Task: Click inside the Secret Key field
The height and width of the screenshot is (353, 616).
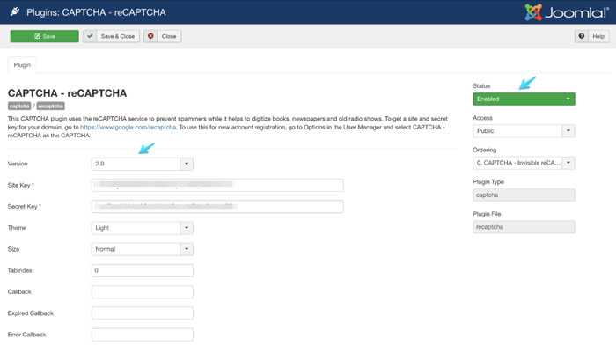Action: point(217,206)
